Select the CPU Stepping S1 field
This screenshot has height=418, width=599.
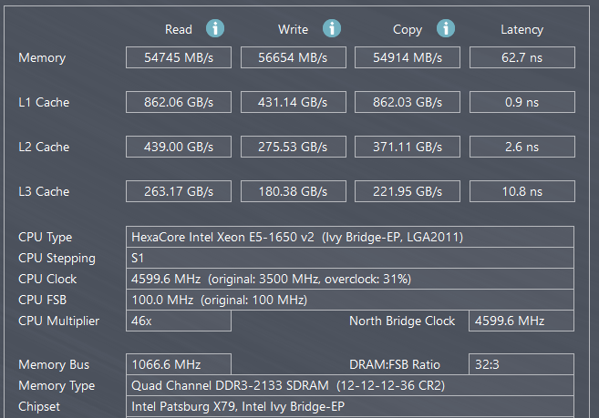[x=350, y=258]
